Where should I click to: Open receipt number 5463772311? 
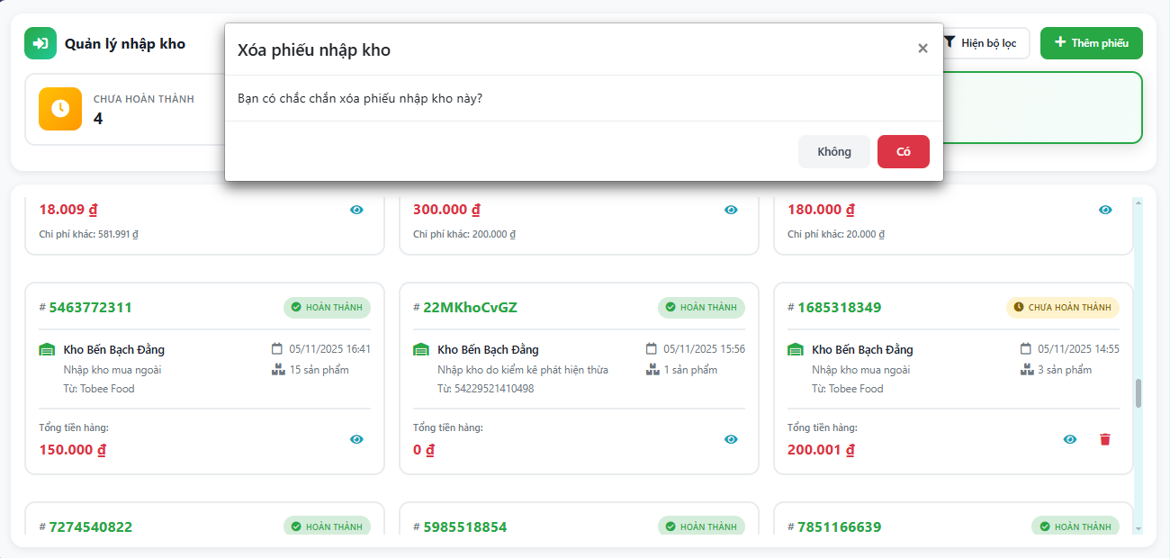pos(90,308)
